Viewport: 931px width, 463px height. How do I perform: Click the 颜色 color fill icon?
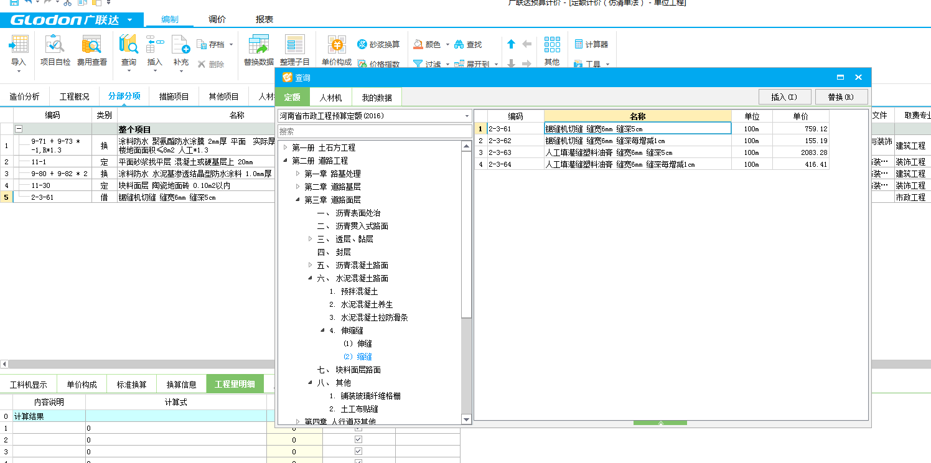pos(418,45)
